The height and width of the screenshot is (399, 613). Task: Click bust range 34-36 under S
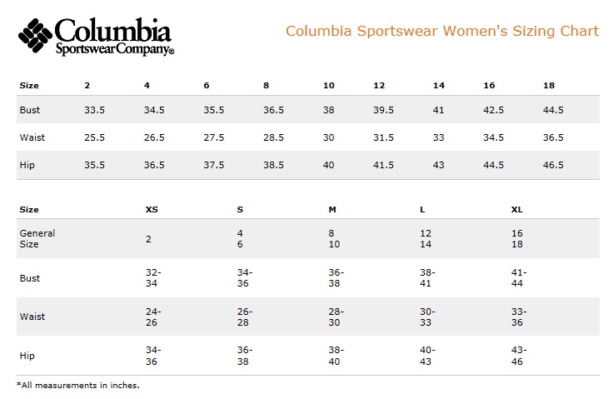(245, 277)
